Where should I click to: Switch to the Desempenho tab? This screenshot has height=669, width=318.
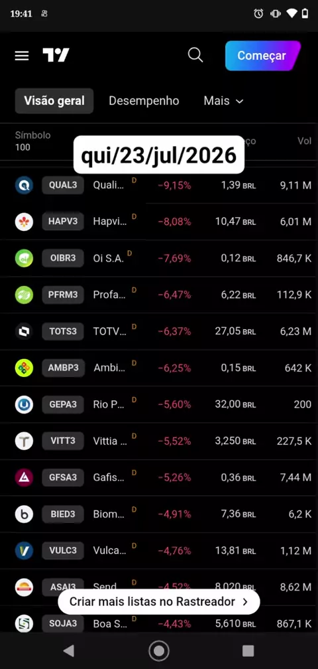pos(144,101)
